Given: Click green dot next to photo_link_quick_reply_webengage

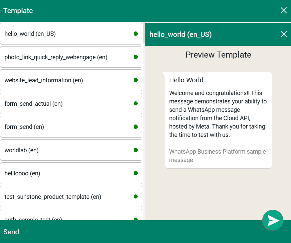Looking at the screenshot, I should click(x=136, y=57).
